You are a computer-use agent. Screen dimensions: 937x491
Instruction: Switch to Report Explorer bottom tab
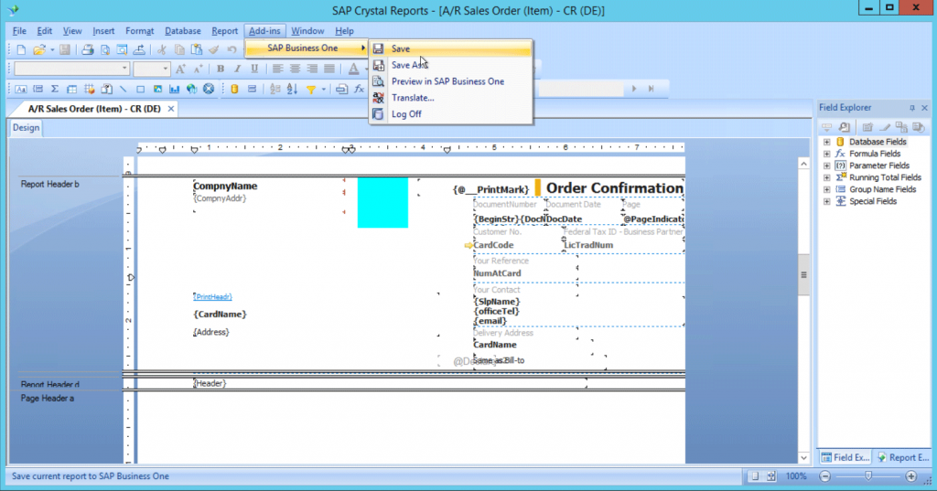(x=903, y=457)
